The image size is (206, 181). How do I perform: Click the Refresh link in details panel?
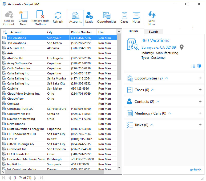[x=195, y=170]
